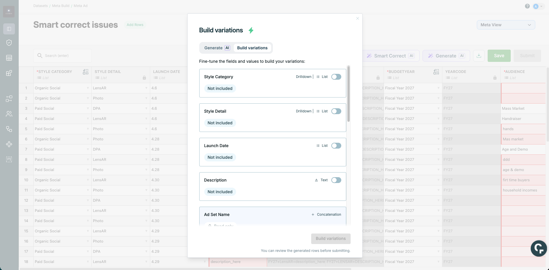
Task: Click the users icon in left sidebar
Action: coord(9,114)
